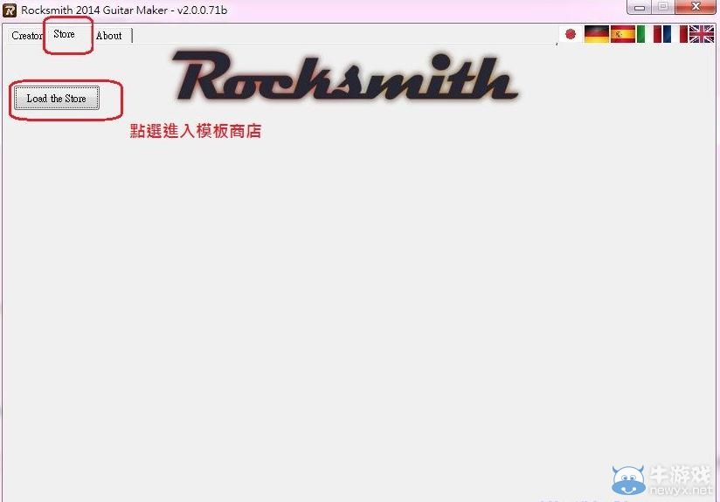Pick the Italian flag language icon
Screen dimensions: 720x502
pyautogui.click(x=649, y=34)
